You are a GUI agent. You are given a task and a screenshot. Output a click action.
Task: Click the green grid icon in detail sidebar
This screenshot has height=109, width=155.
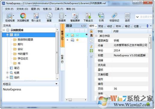(x=91, y=51)
